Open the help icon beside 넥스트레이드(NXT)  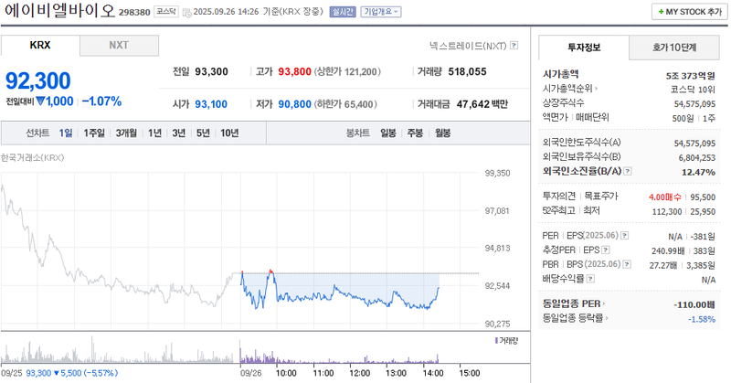(514, 46)
